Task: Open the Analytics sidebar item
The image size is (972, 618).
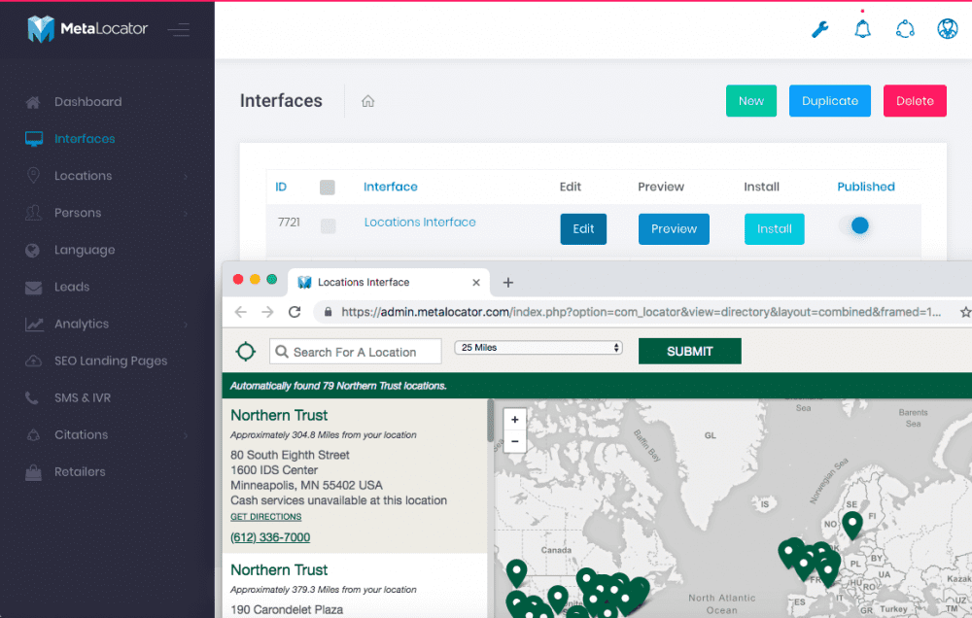Action: [82, 325]
